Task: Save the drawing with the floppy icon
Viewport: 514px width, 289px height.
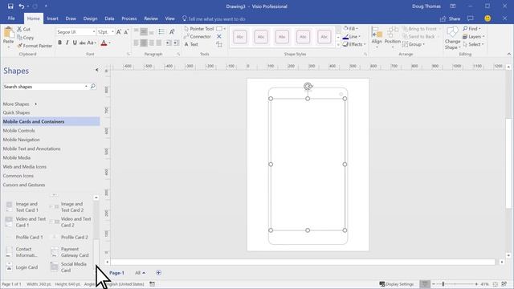Action: [x=10, y=6]
